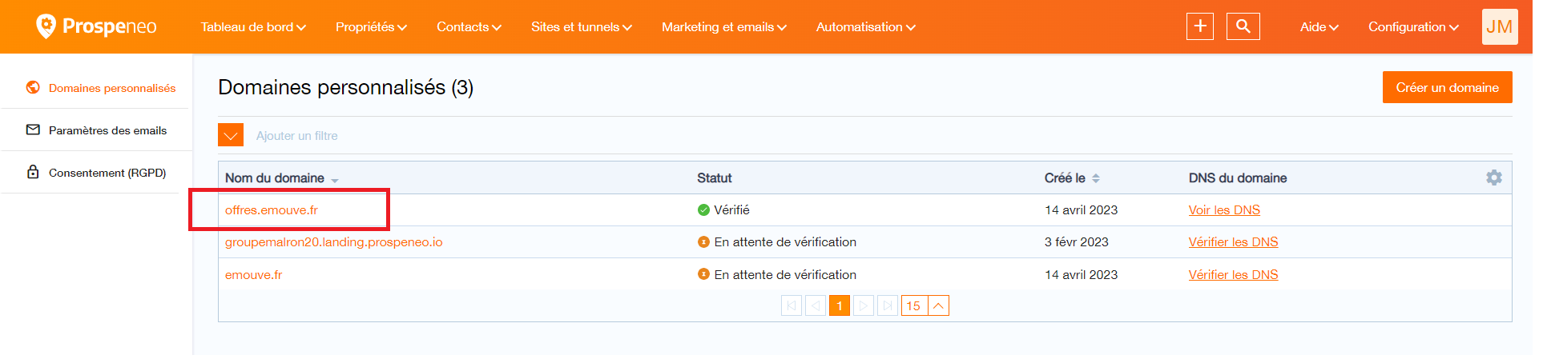The height and width of the screenshot is (359, 1543).
Task: Click Domaines personnalisés (3) heading
Action: click(x=345, y=87)
